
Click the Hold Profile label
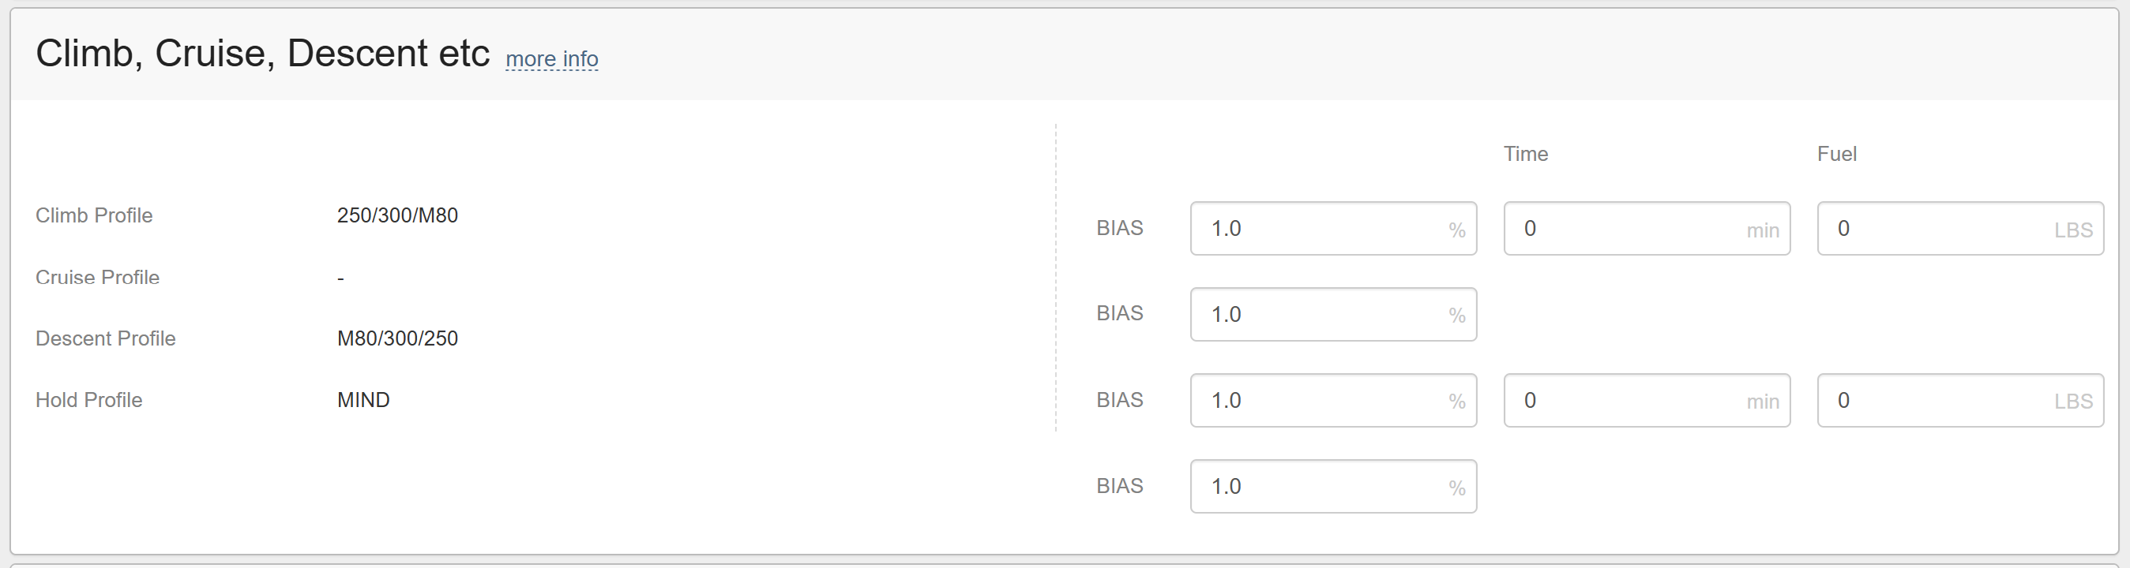click(x=89, y=401)
